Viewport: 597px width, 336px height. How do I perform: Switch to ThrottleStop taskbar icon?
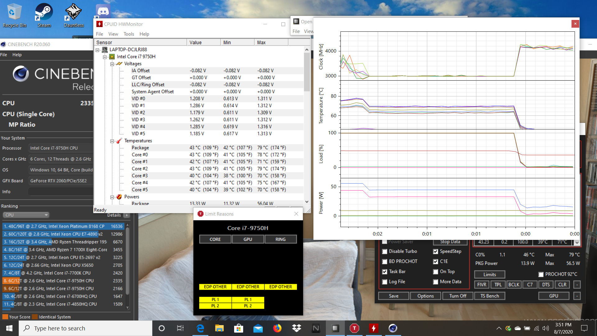tap(354, 328)
